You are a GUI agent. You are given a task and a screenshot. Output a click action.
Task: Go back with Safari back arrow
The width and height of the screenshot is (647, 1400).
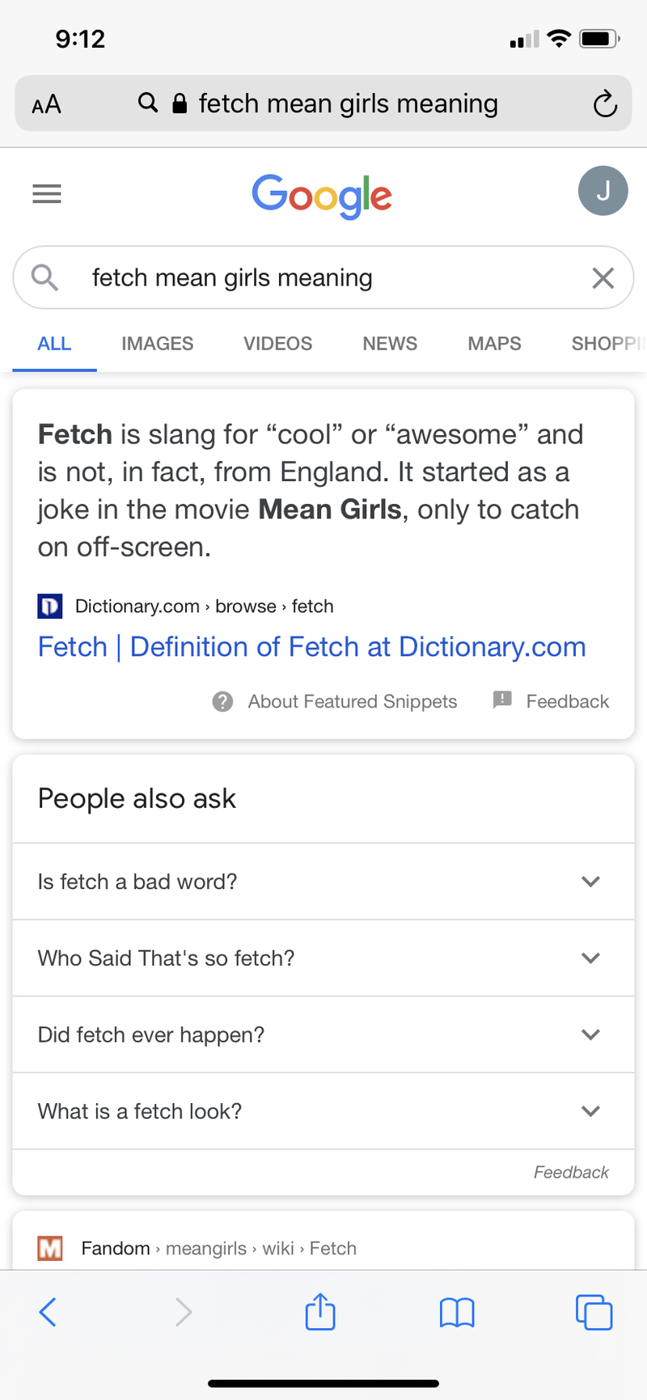(x=48, y=1312)
